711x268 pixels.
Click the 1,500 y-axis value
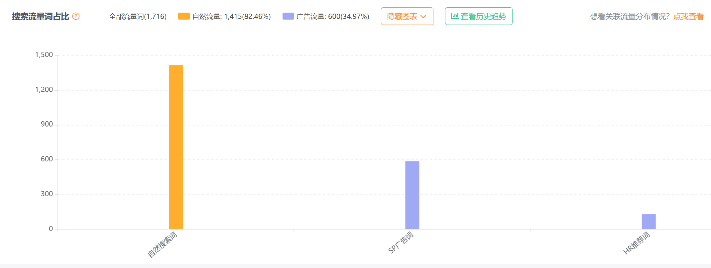(x=44, y=55)
